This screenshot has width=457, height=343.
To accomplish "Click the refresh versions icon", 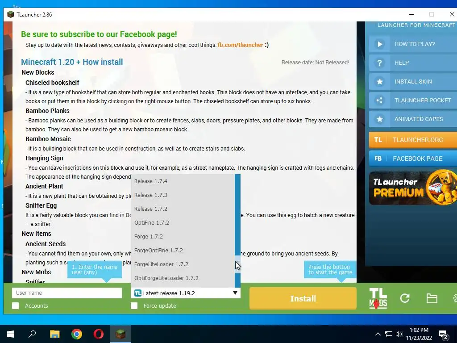I will (405, 298).
